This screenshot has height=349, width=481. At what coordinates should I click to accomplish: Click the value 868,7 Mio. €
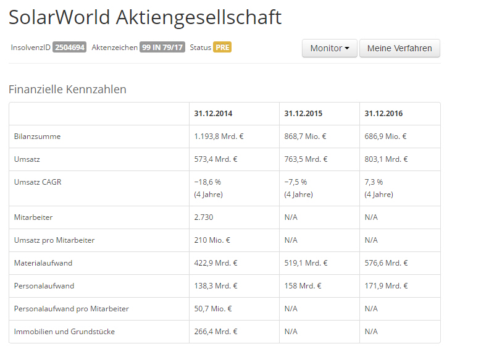pyautogui.click(x=305, y=137)
